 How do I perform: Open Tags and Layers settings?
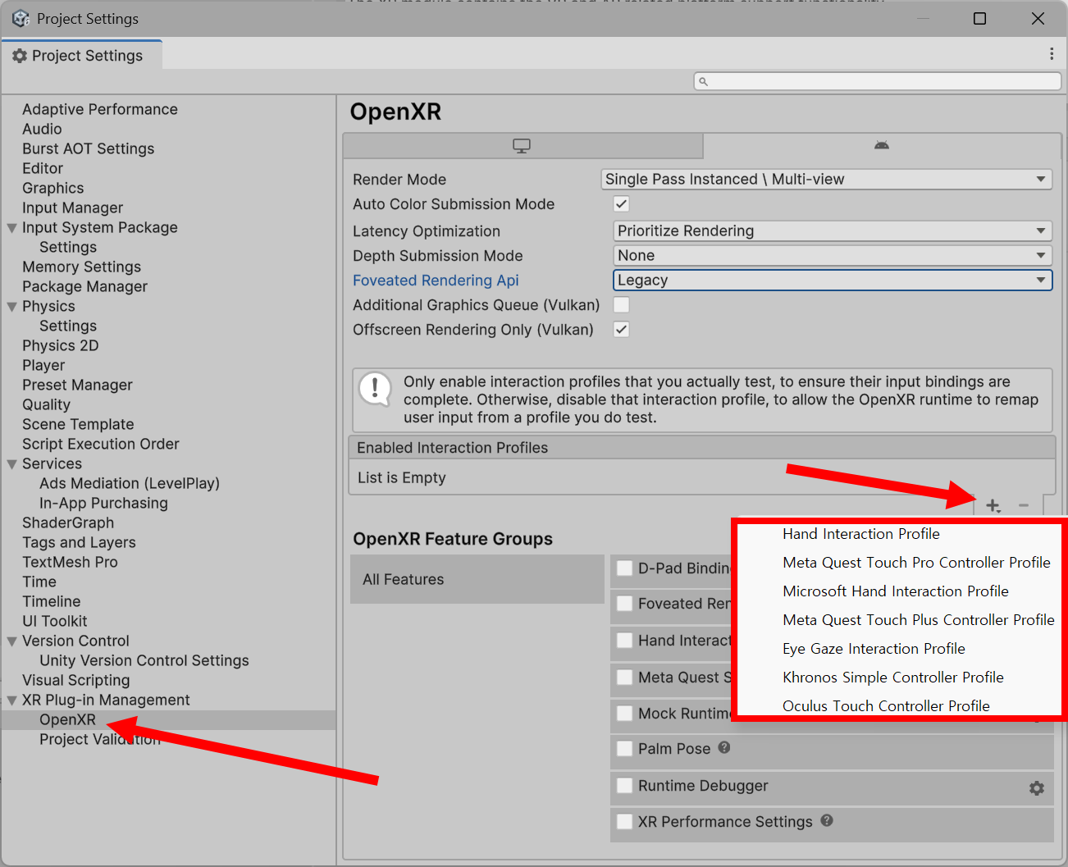(80, 543)
